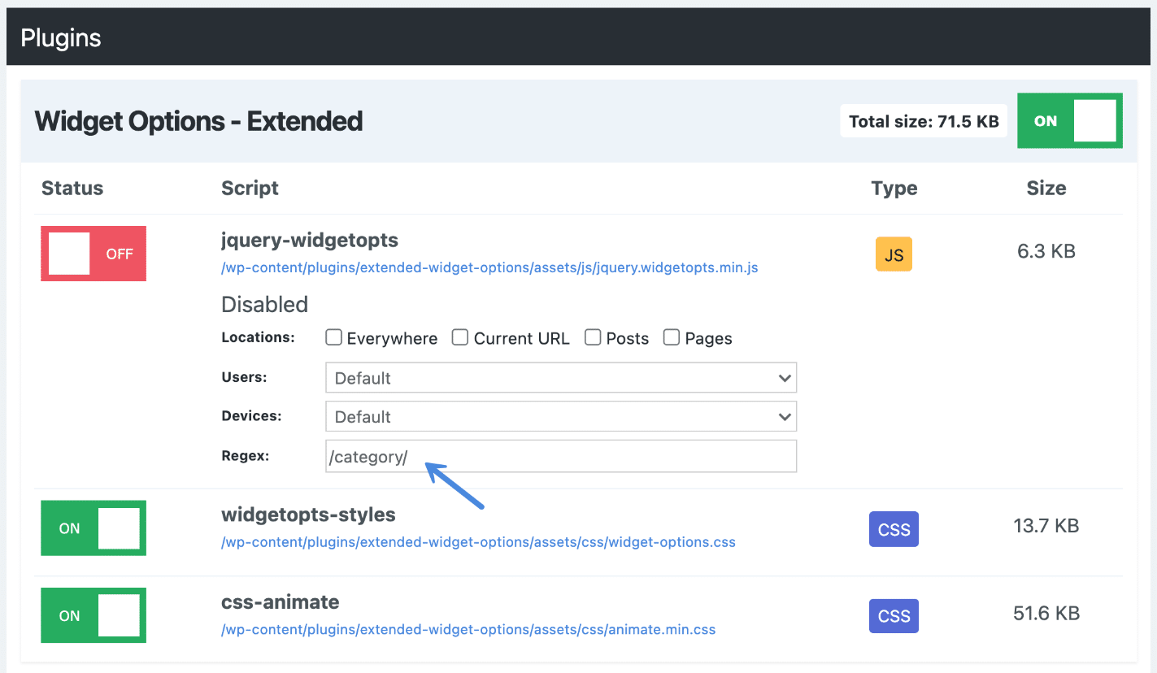Click the CSS badge next to widgetopts-styles
Viewport: 1157px width, 673px height.
[893, 528]
